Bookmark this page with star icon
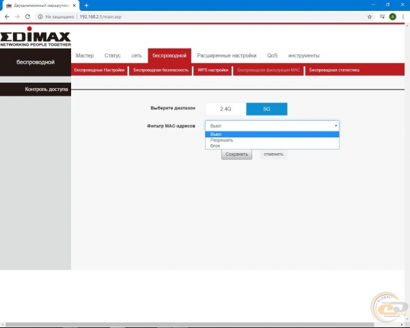 370,16
